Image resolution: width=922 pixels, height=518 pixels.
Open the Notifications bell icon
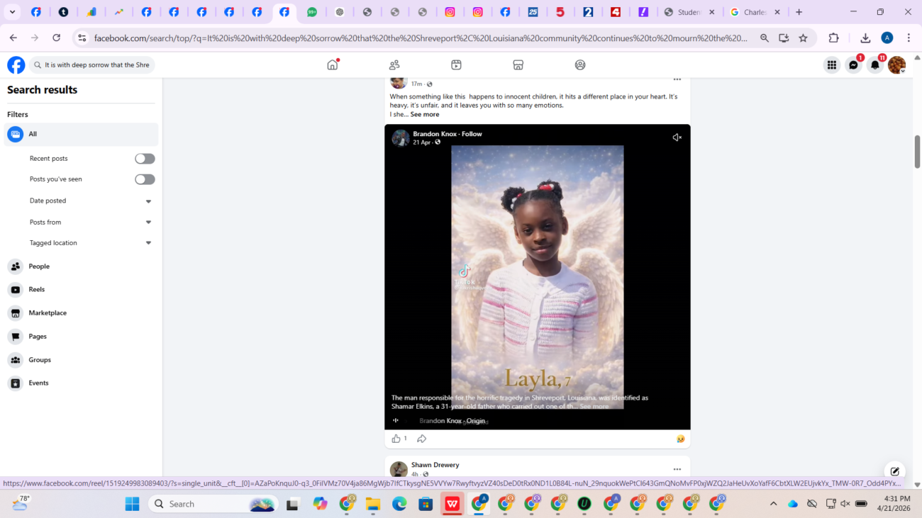click(x=875, y=65)
